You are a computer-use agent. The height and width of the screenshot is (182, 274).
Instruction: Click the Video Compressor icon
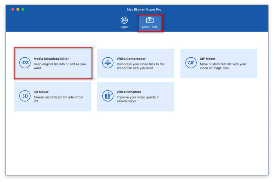pyautogui.click(x=108, y=63)
